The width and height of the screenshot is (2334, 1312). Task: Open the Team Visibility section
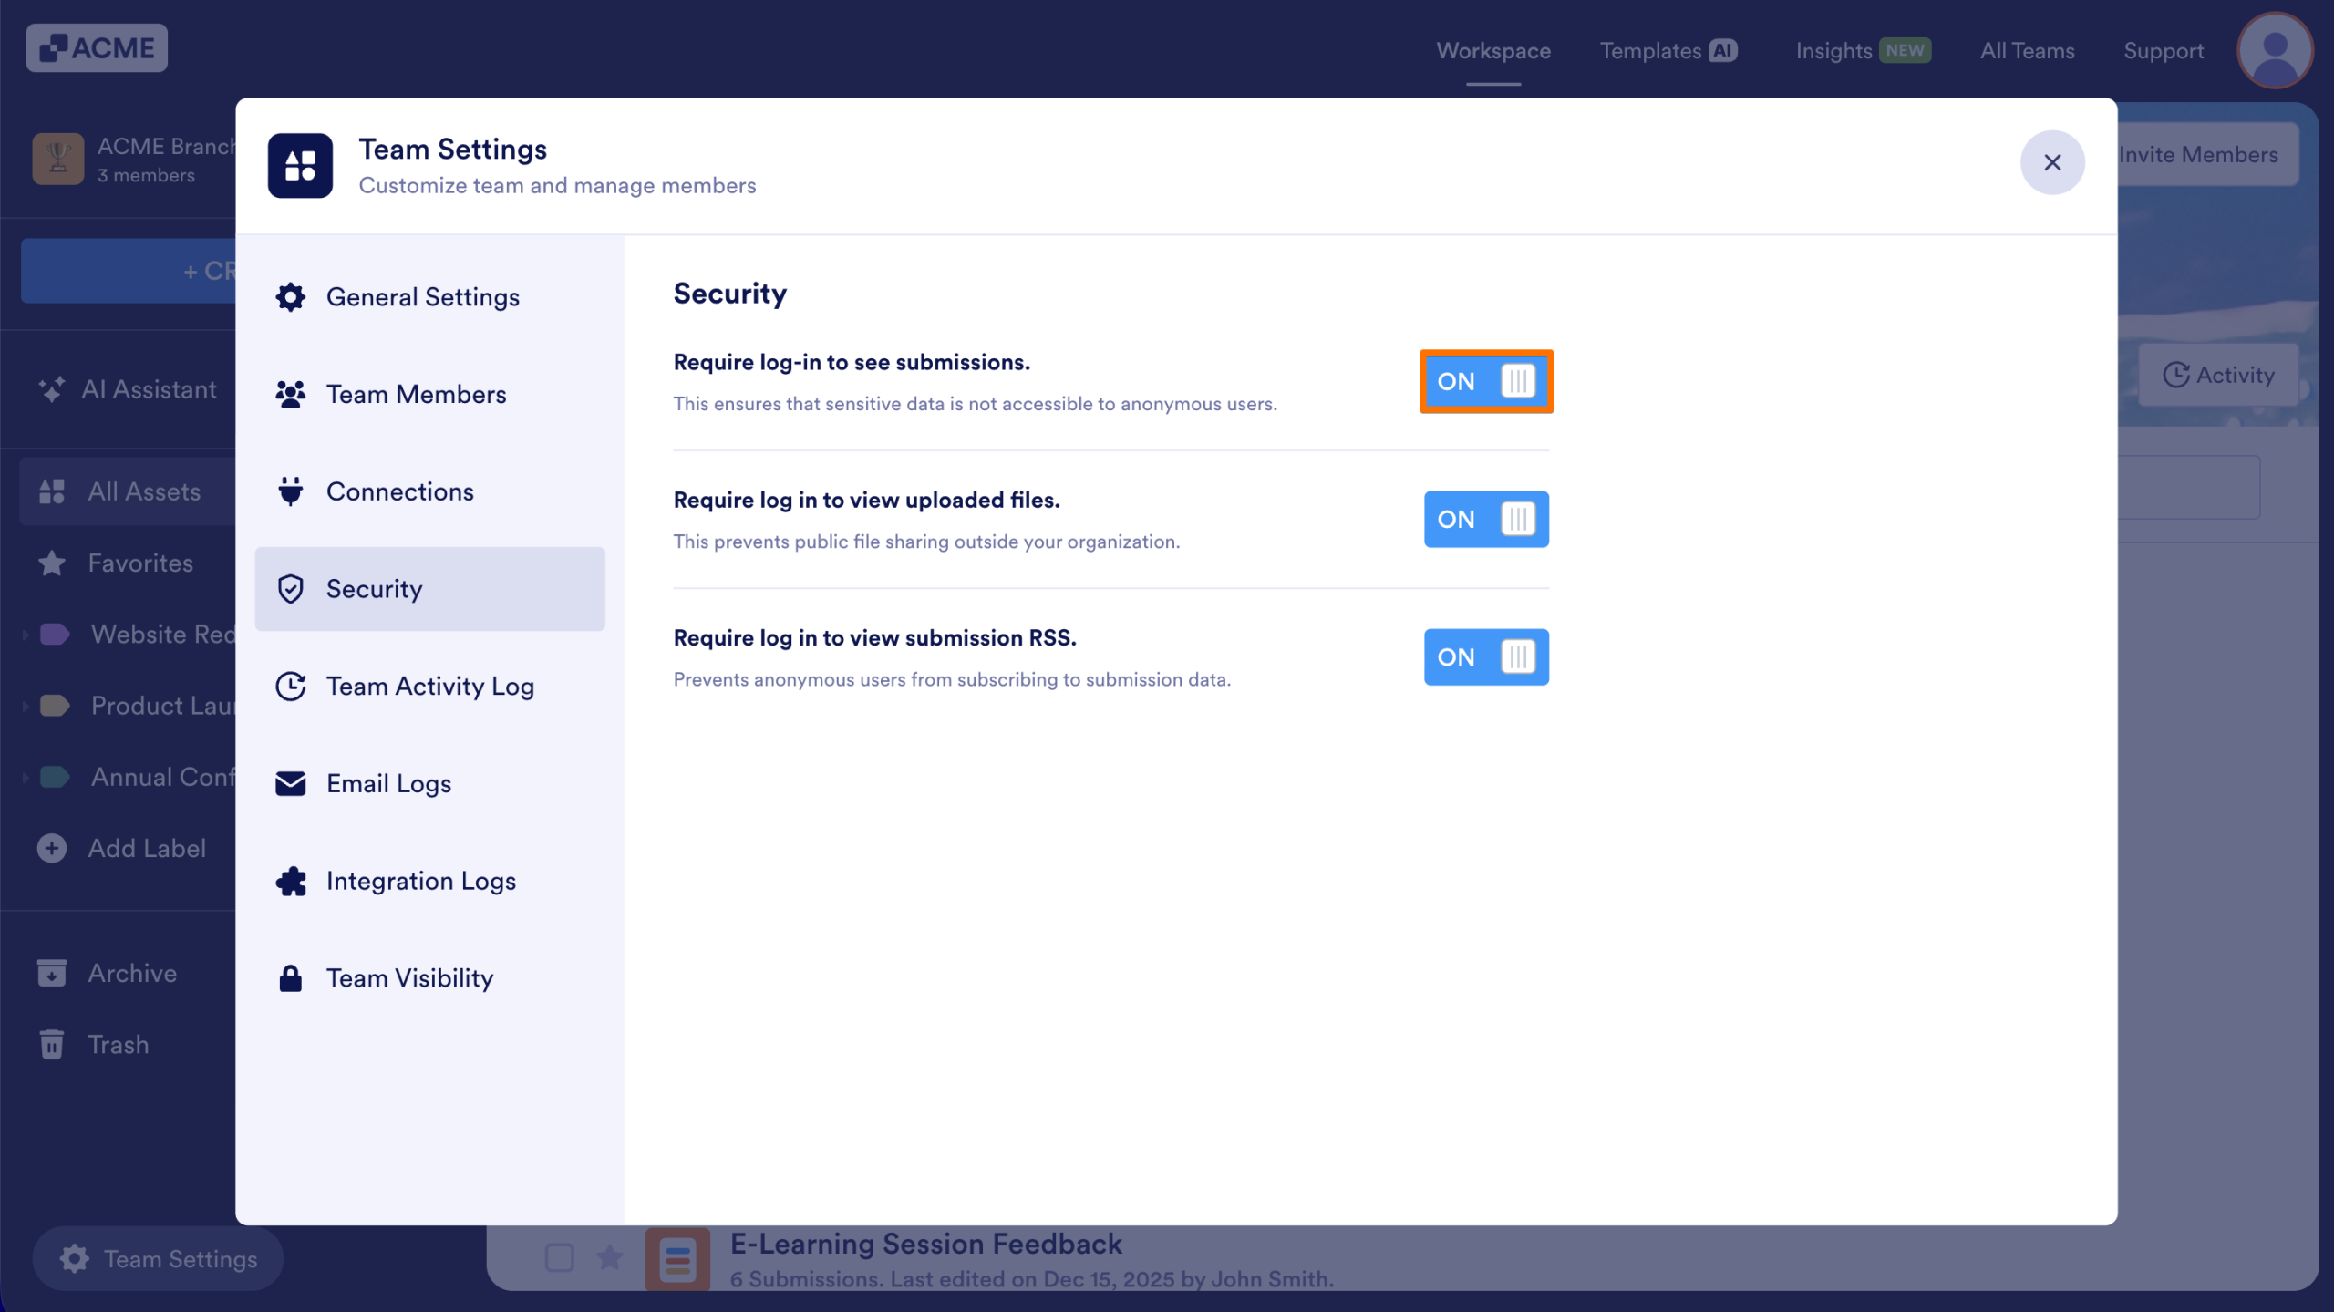point(429,978)
